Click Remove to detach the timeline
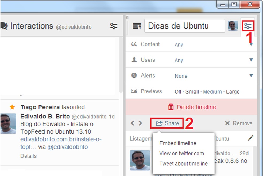The image size is (263, 176). [238, 123]
